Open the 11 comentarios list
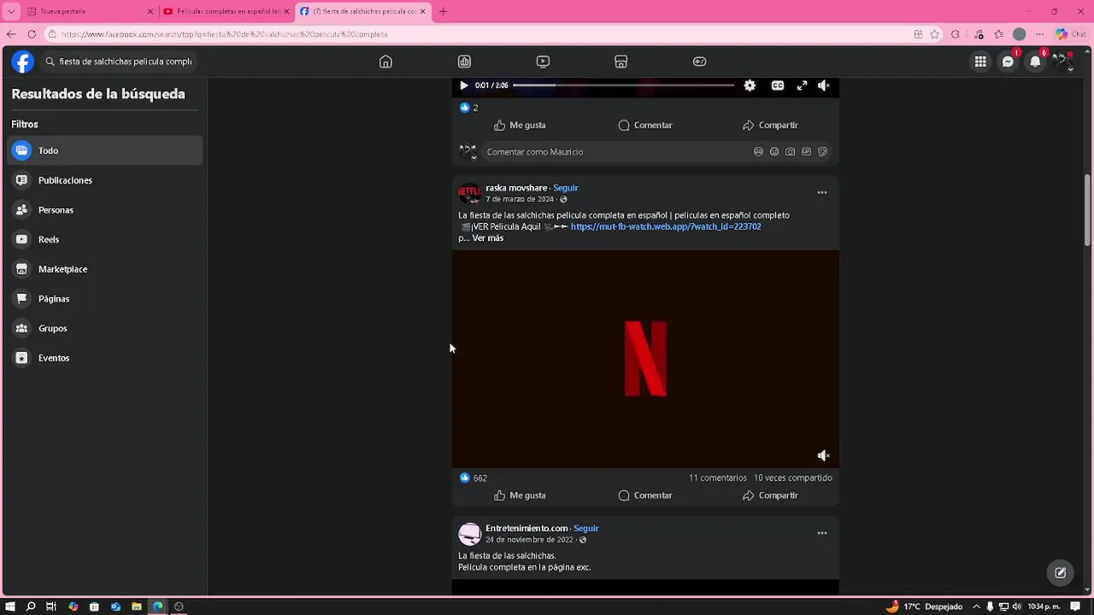The image size is (1094, 615). (x=718, y=478)
